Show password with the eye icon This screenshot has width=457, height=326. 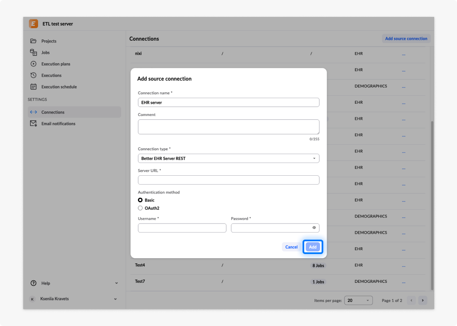click(314, 228)
